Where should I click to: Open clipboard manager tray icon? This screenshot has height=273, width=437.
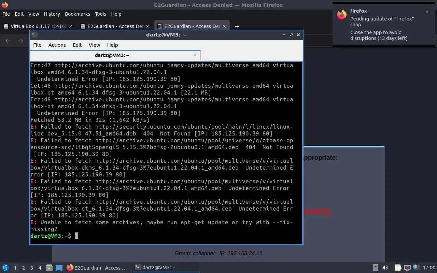click(398, 268)
